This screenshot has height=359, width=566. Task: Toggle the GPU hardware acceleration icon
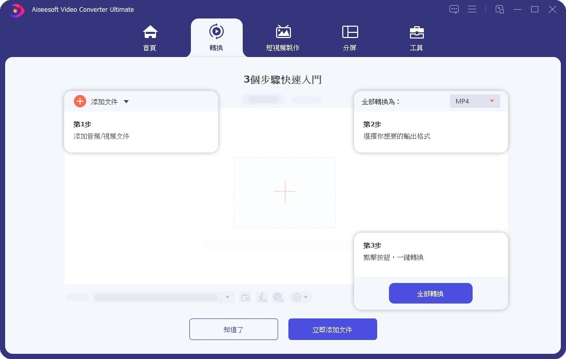(278, 297)
